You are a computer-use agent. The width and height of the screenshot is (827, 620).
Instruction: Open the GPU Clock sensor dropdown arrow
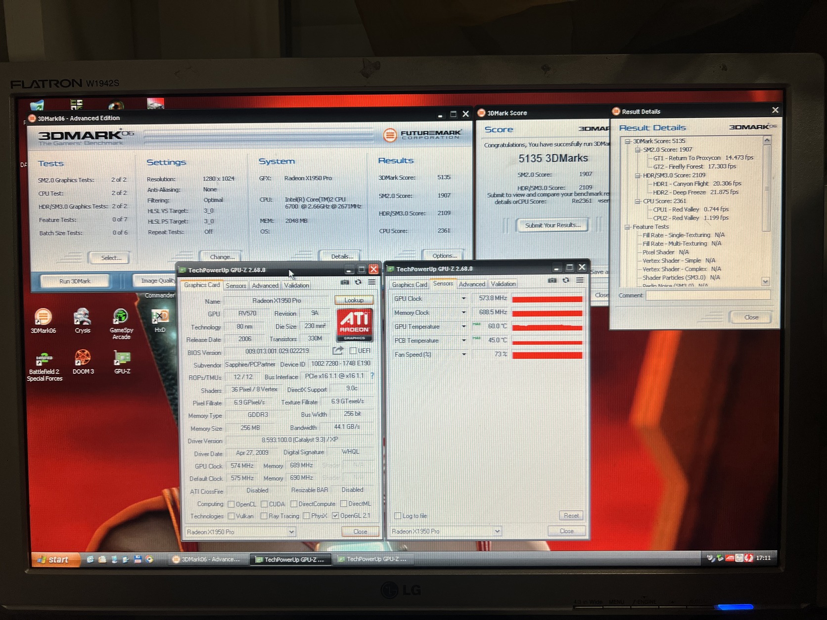(463, 299)
